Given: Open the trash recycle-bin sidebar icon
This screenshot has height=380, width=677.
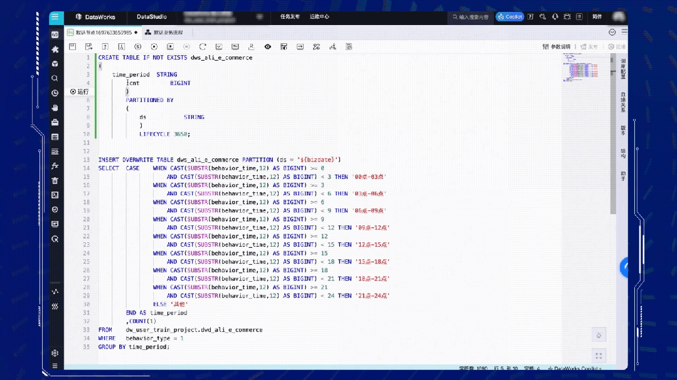Looking at the screenshot, I should [x=55, y=180].
